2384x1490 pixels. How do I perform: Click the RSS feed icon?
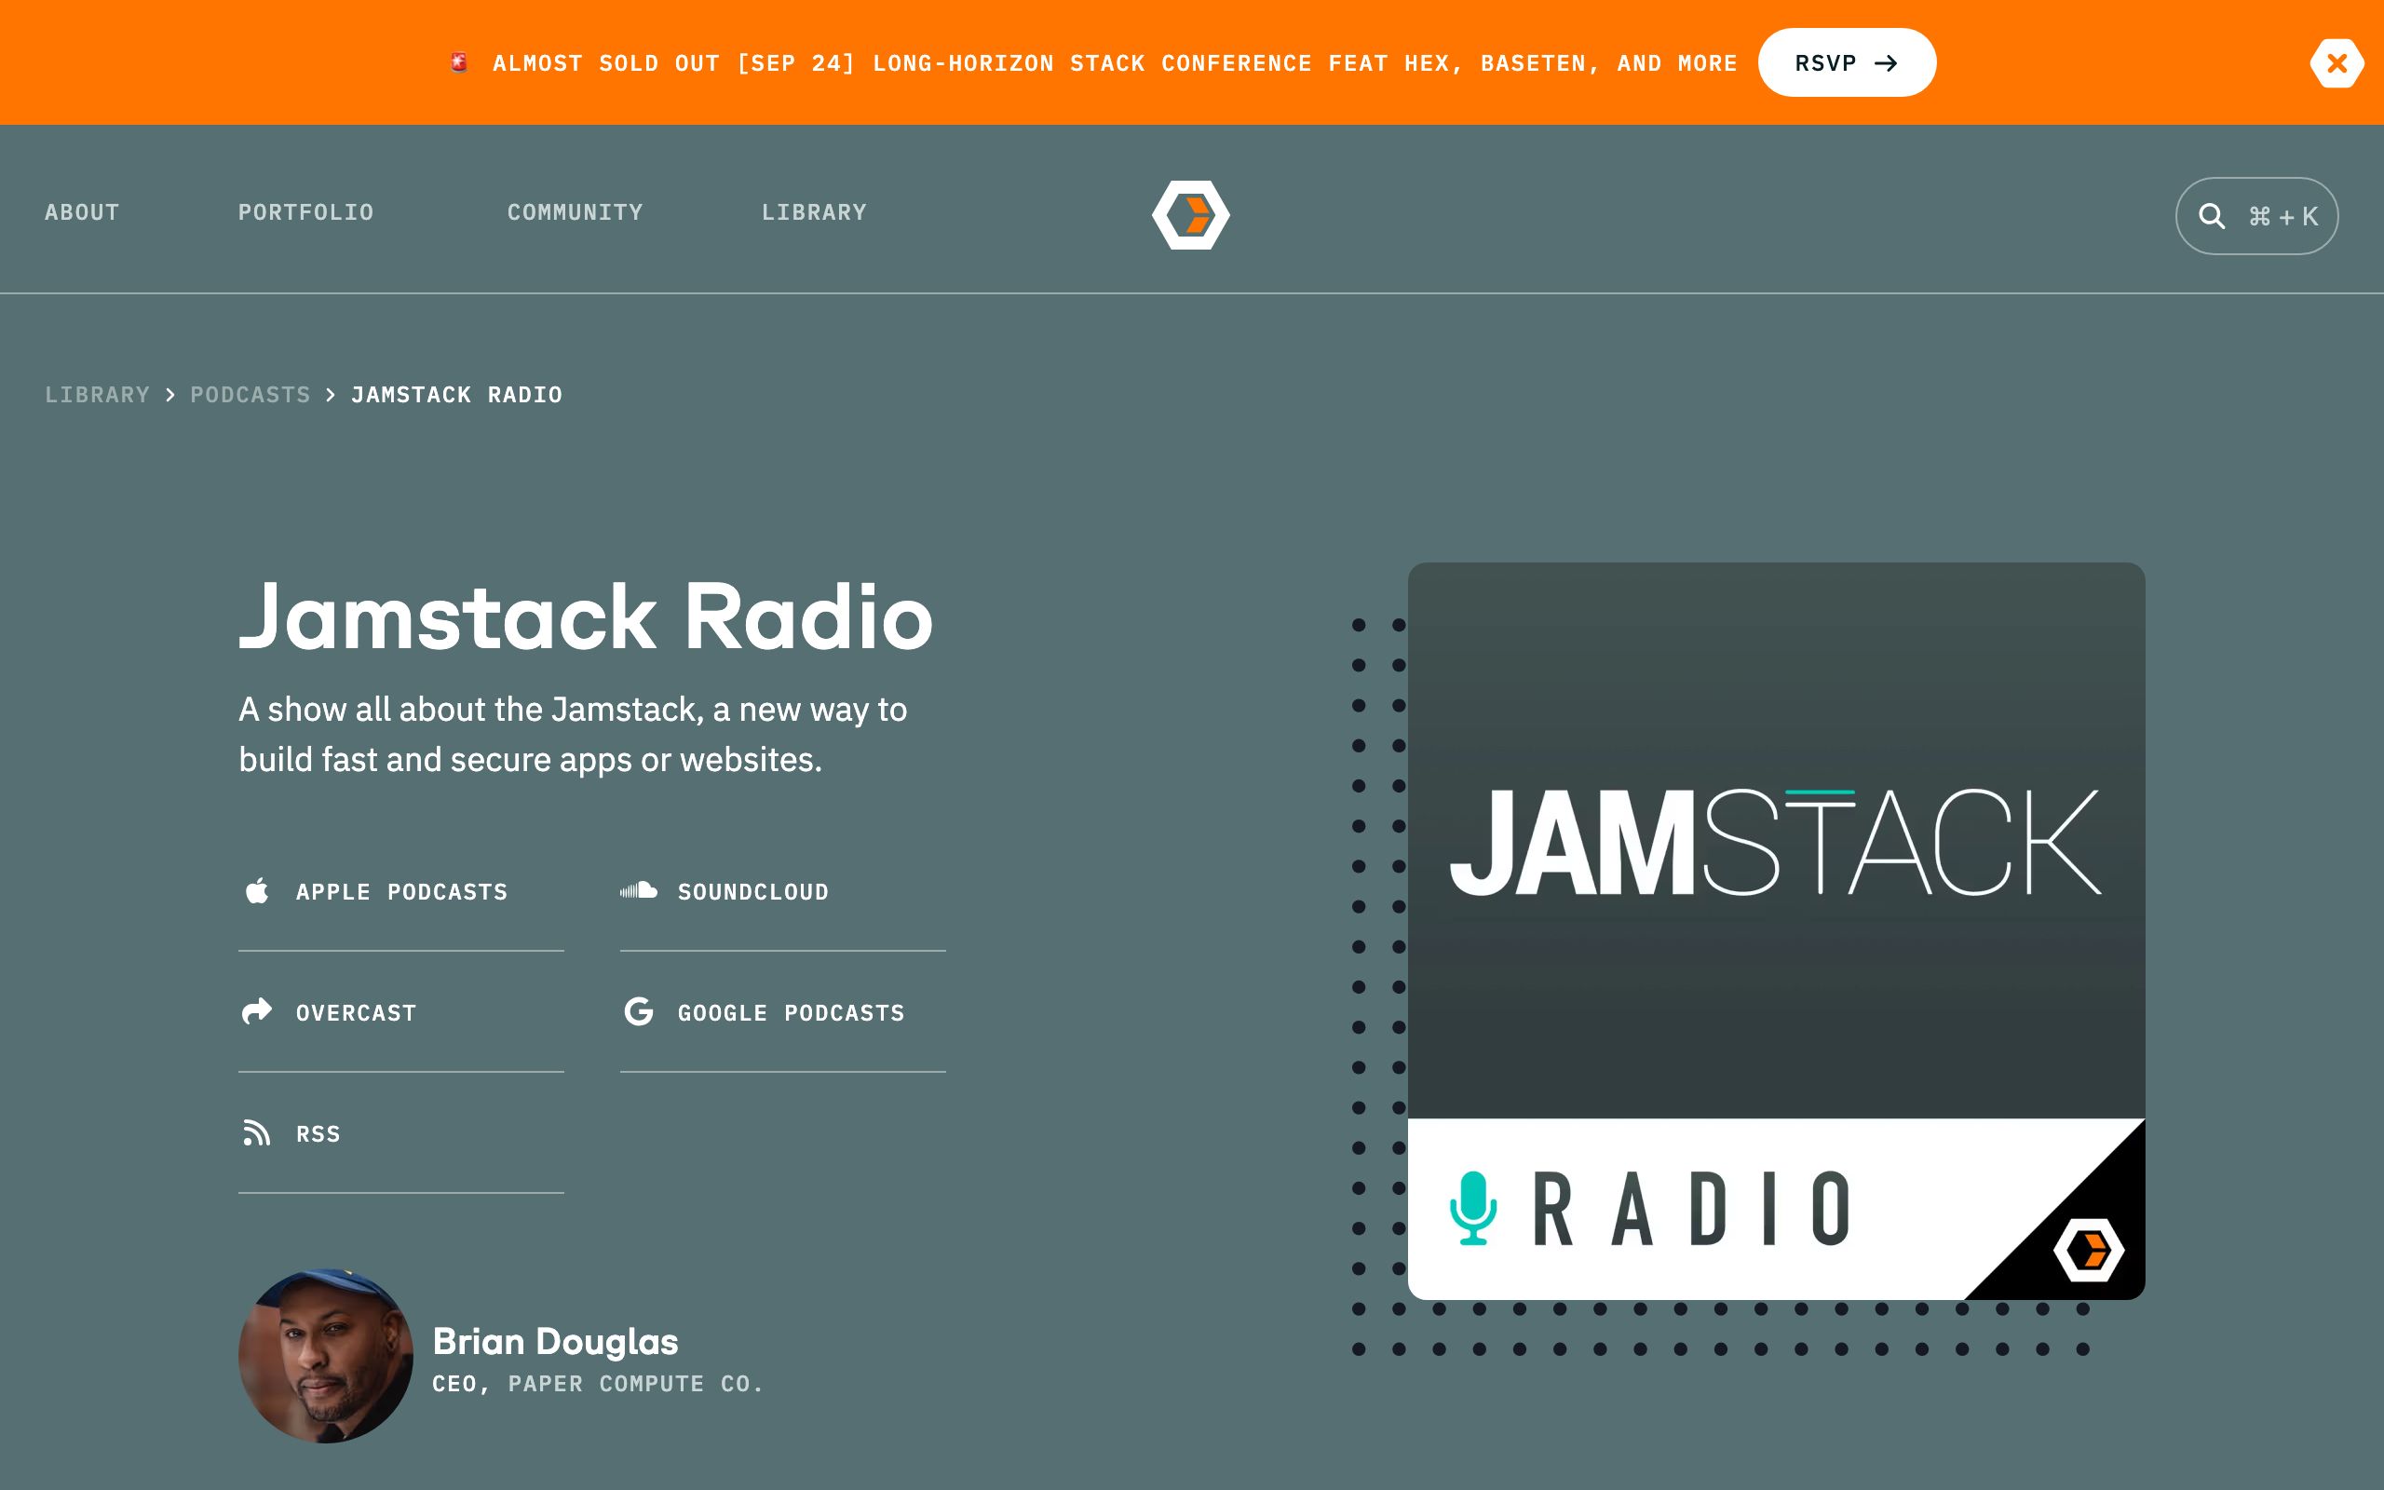point(257,1133)
